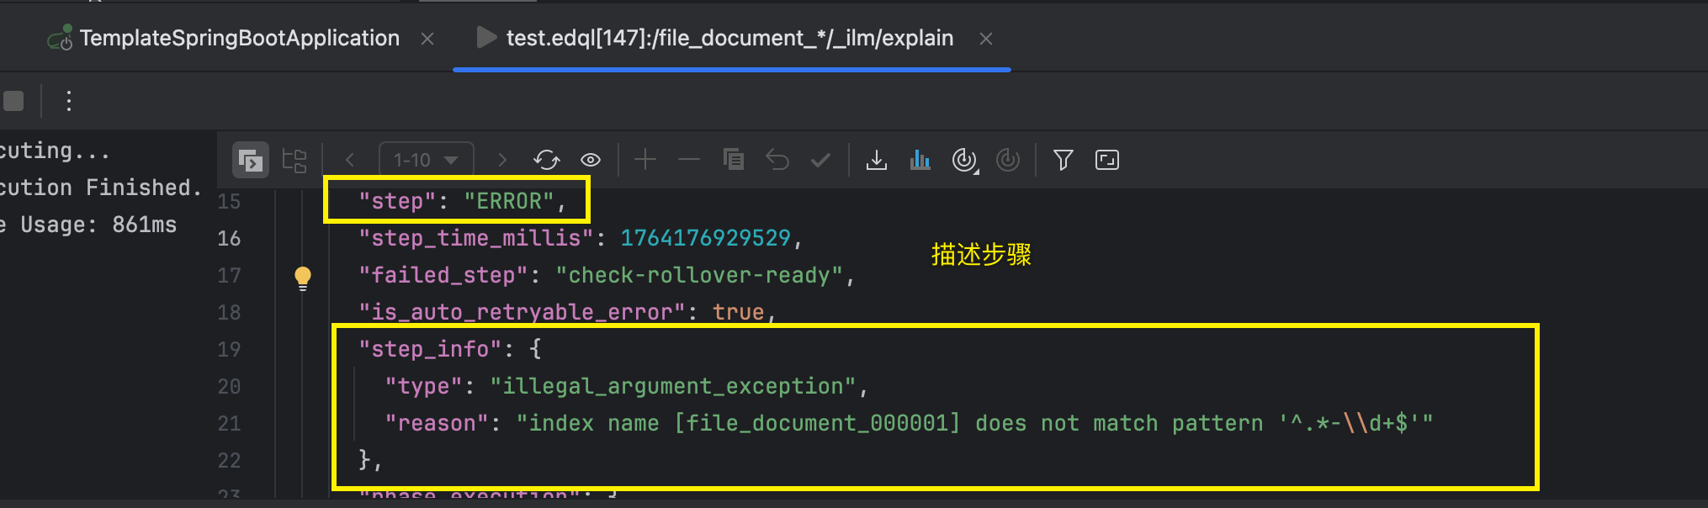Click the "reason" key on line 21
The width and height of the screenshot is (1708, 508).
[x=437, y=423]
